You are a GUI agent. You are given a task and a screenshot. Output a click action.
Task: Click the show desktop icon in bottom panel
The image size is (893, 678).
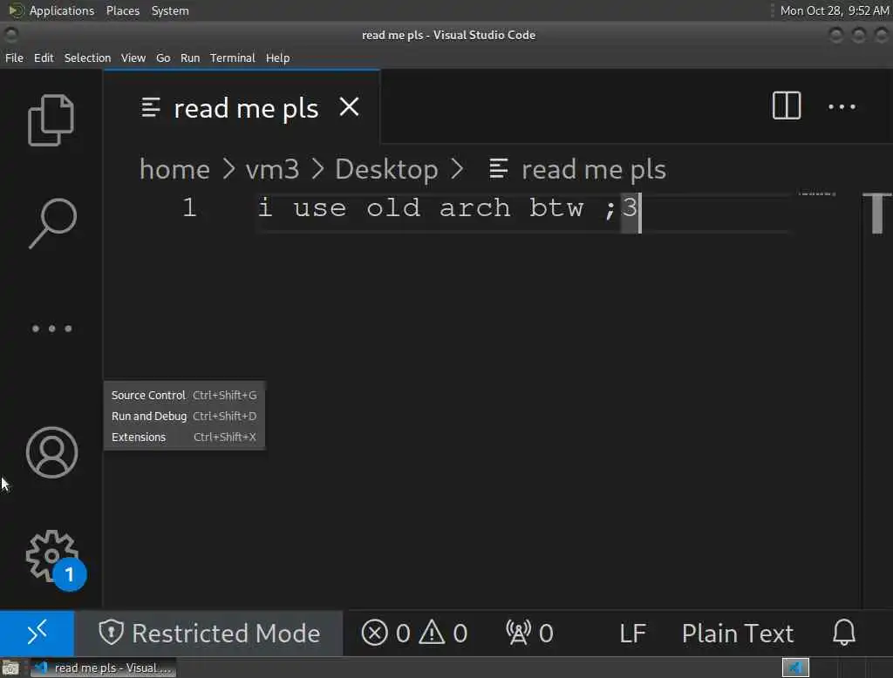[x=10, y=668]
